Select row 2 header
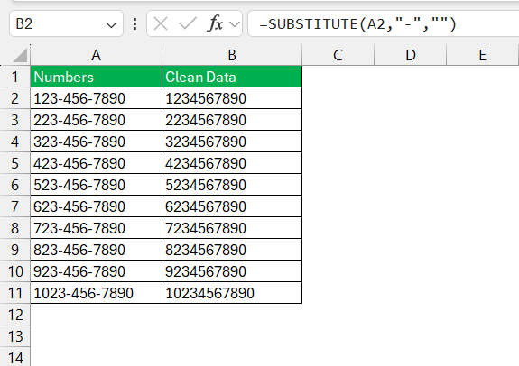The width and height of the screenshot is (519, 366). click(x=15, y=98)
